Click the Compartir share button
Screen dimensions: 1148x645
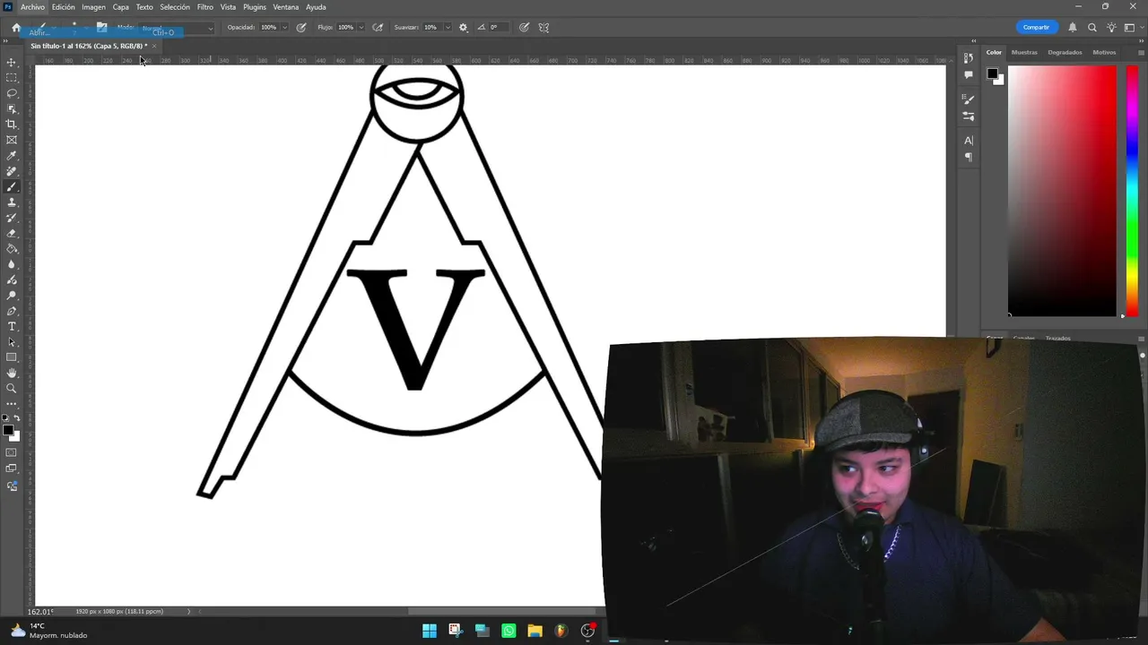(x=1036, y=27)
